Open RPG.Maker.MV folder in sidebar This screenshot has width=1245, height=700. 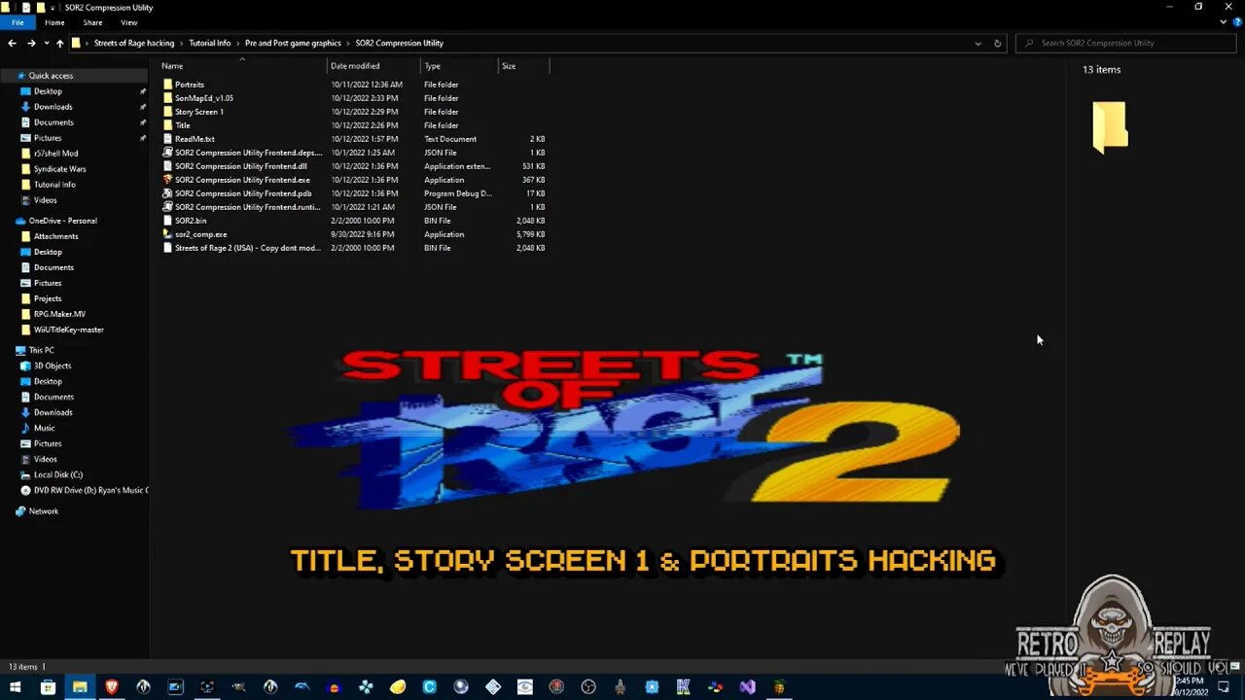point(59,314)
